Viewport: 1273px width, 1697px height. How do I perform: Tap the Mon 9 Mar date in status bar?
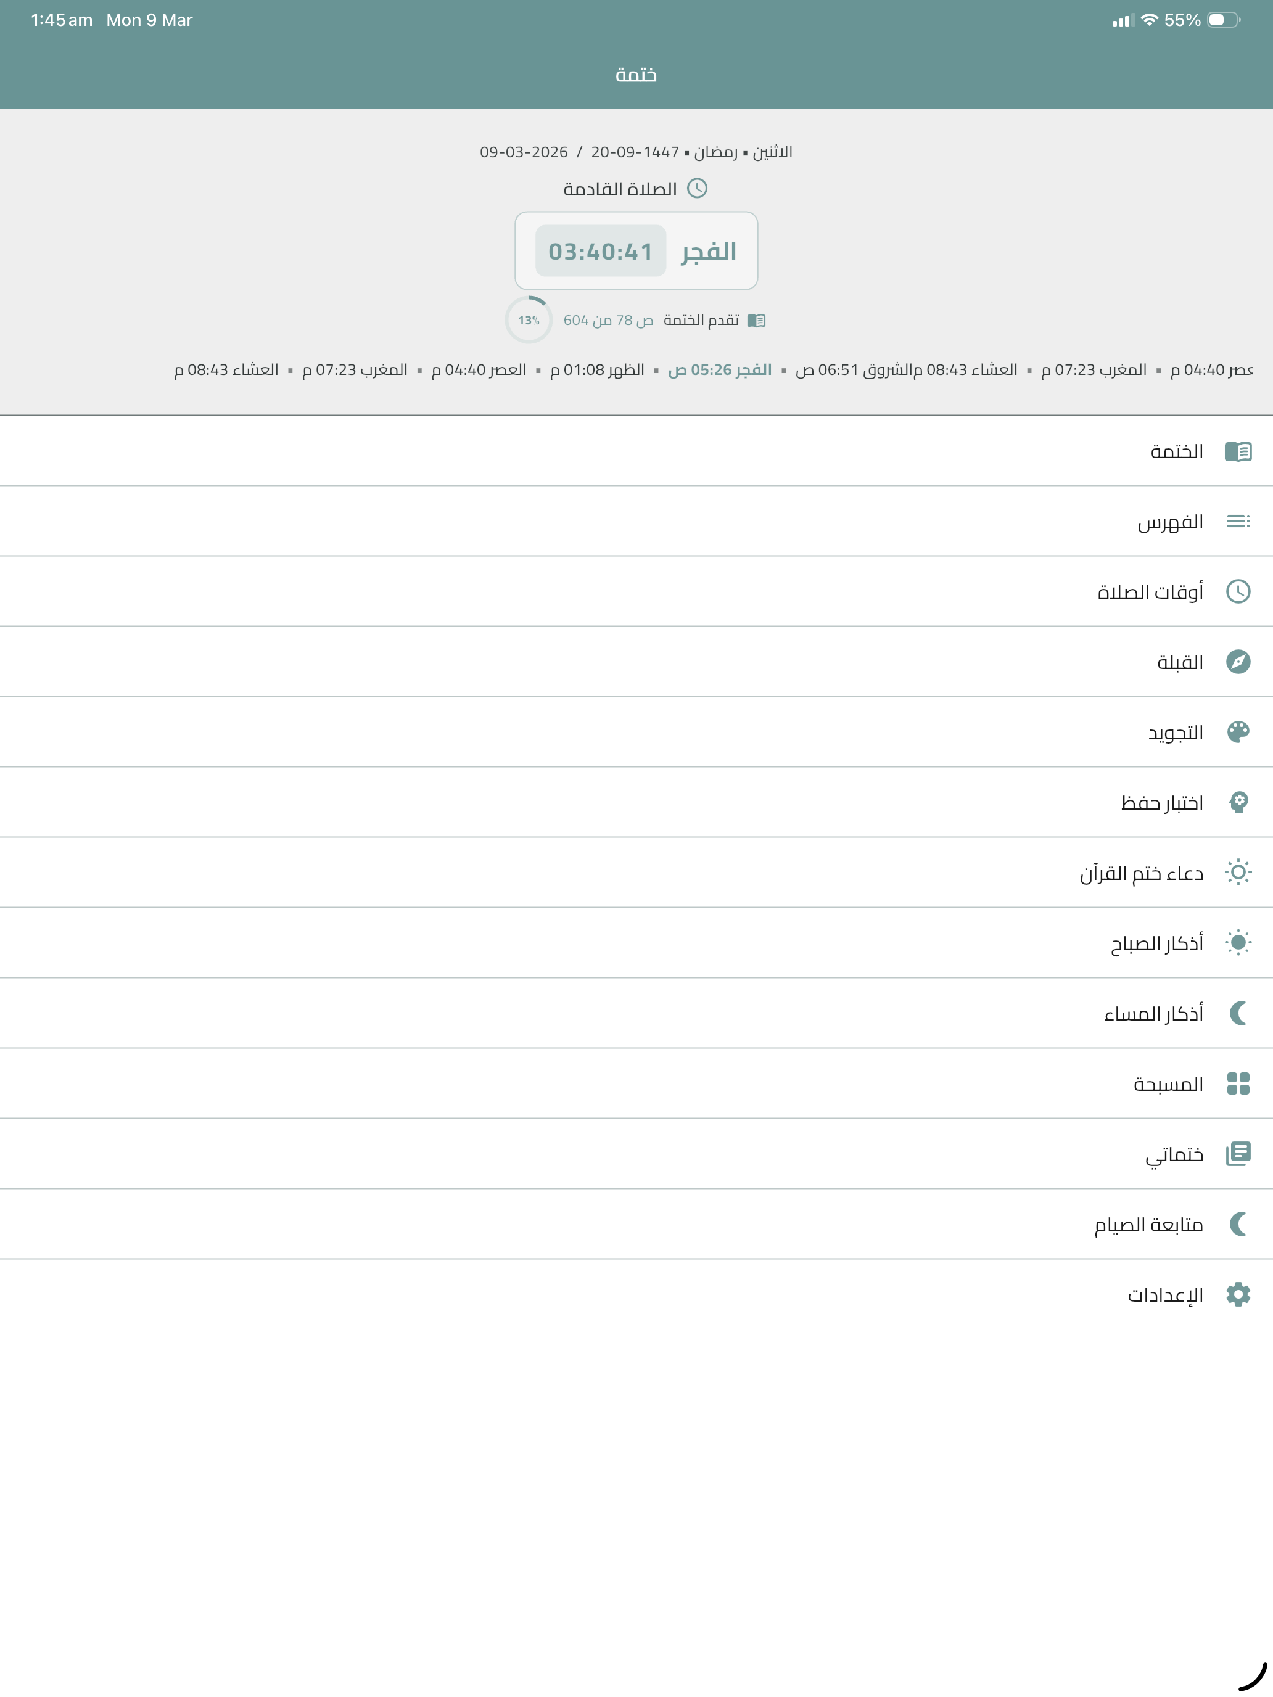coord(150,20)
